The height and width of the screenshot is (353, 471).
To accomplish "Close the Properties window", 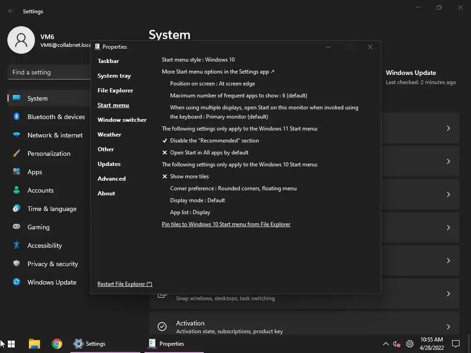I will click(x=370, y=47).
